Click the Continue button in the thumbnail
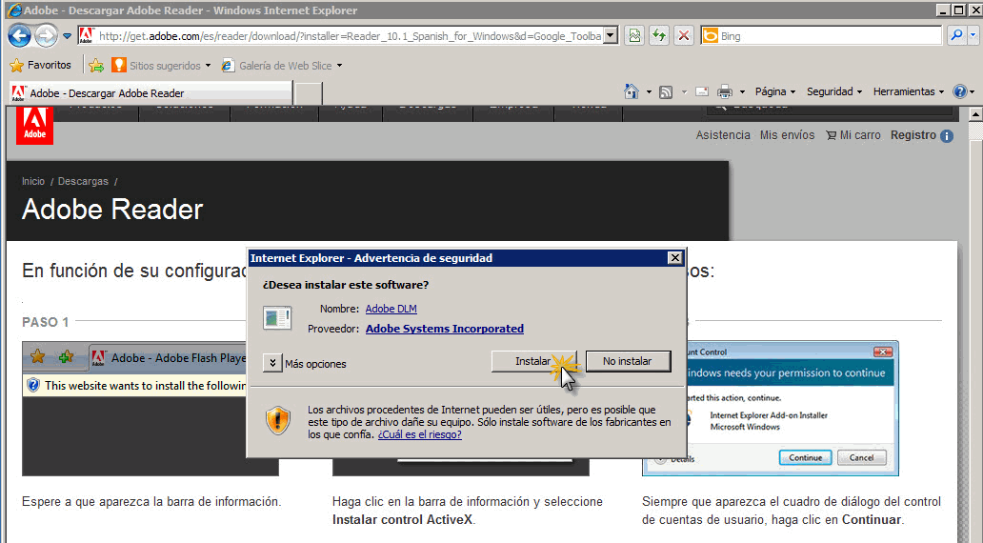The width and height of the screenshot is (983, 543). point(805,457)
